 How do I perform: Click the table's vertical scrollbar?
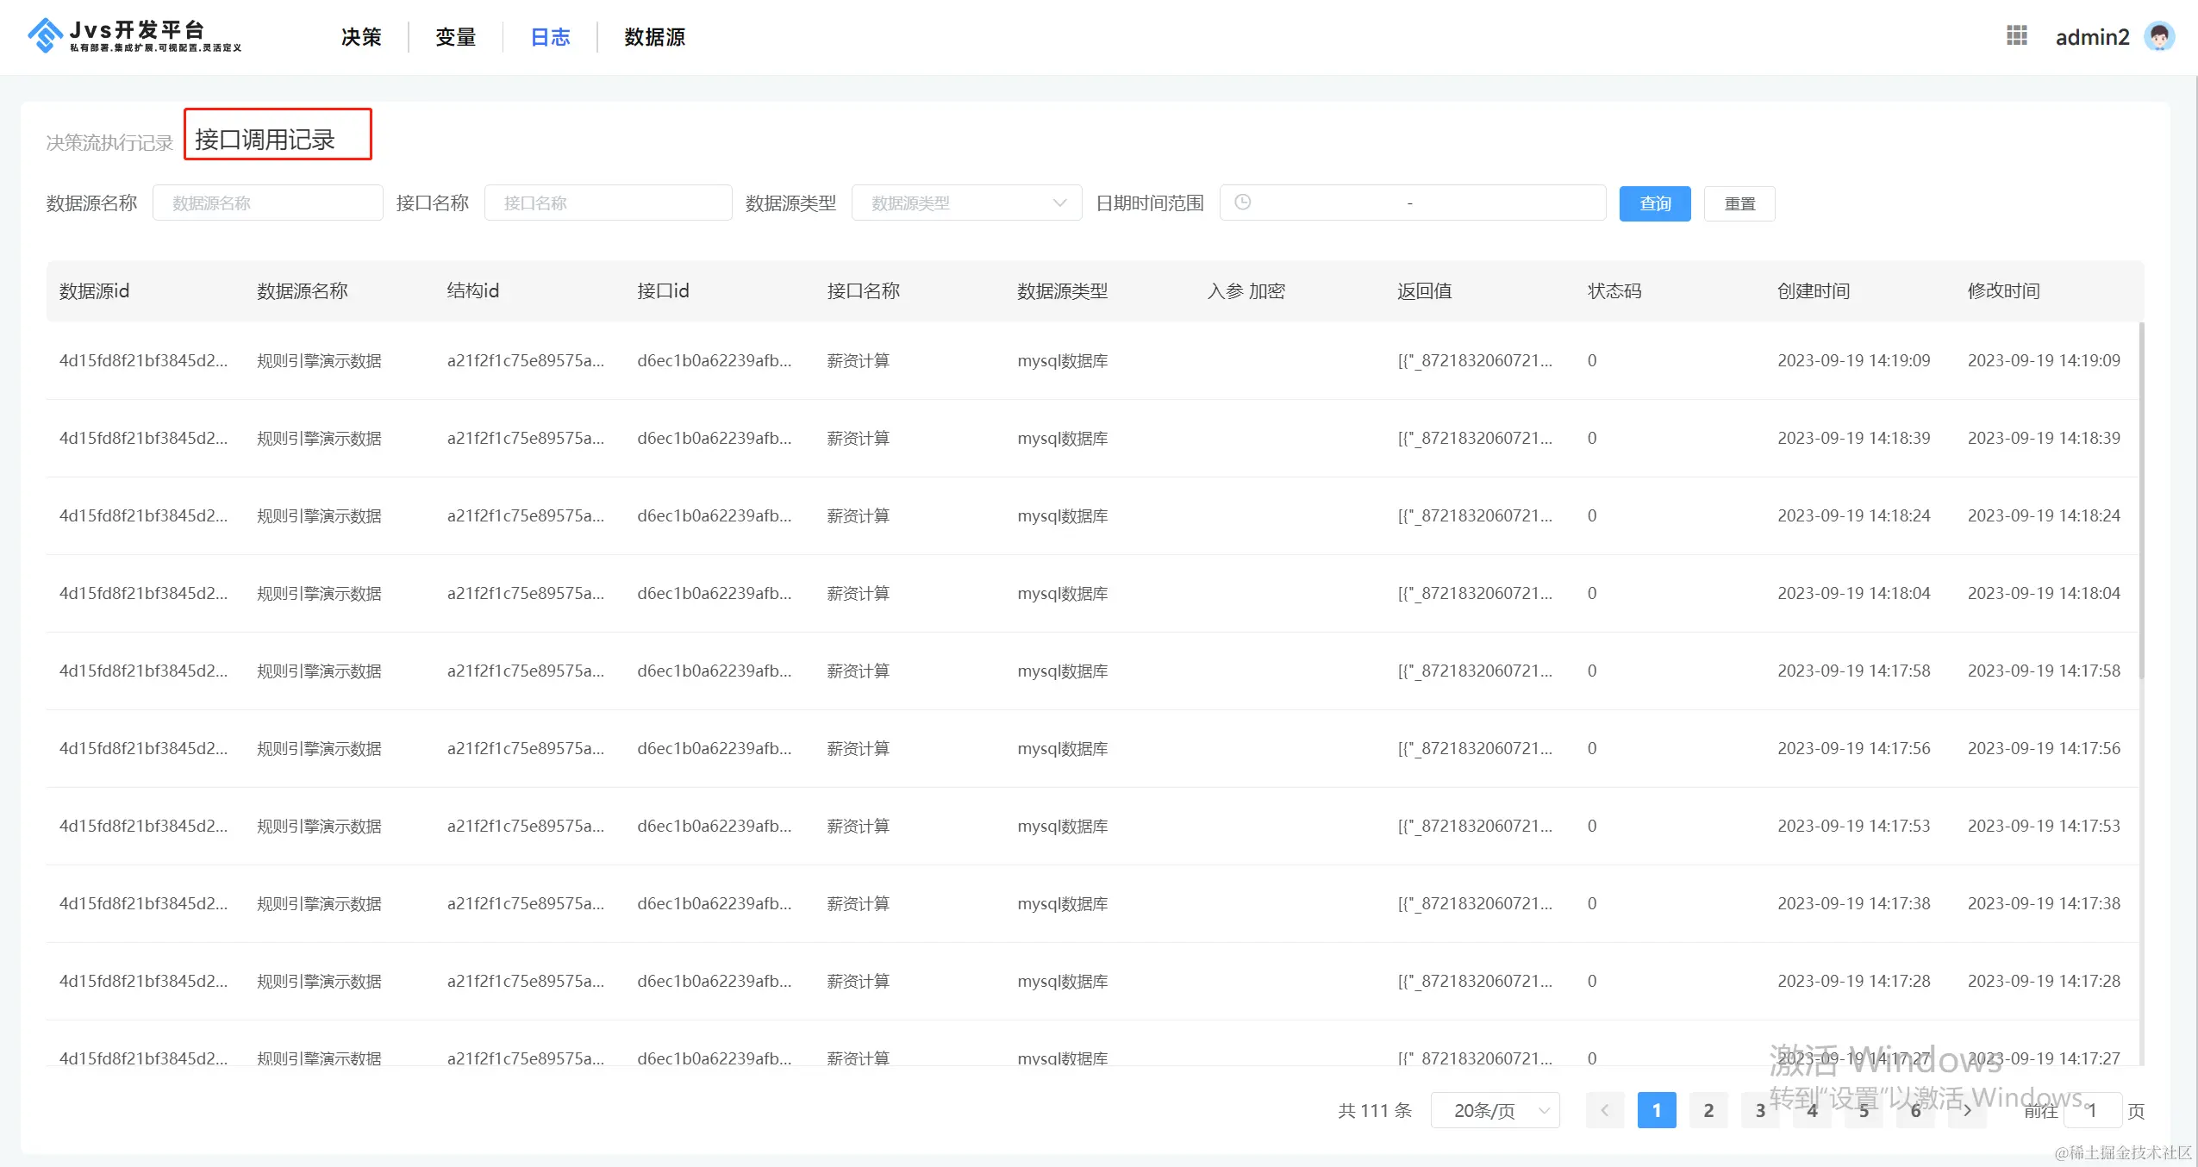click(2141, 500)
